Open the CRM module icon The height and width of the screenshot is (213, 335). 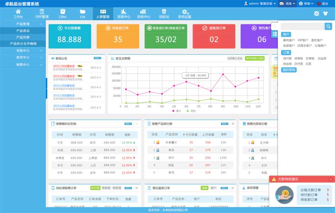62,14
